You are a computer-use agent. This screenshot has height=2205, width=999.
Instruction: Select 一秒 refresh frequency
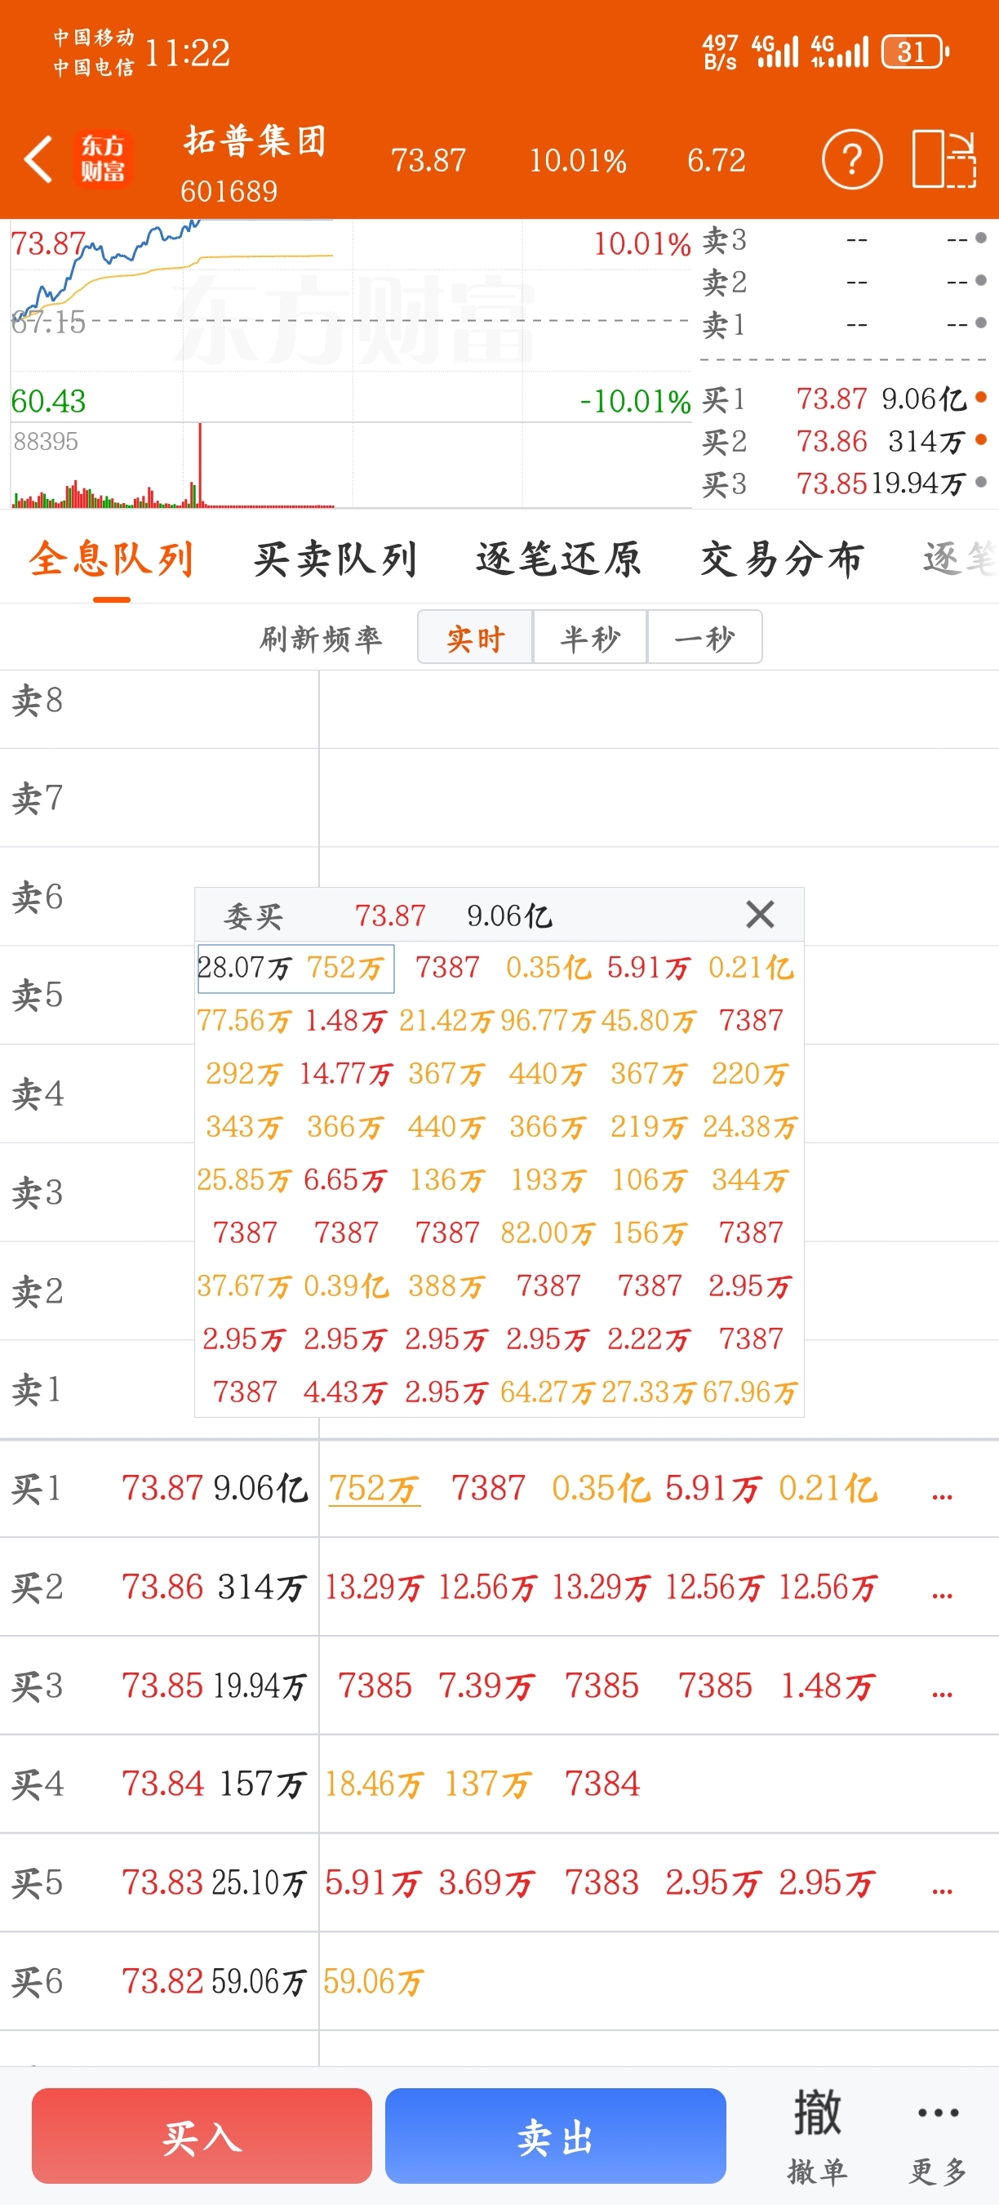coord(705,638)
